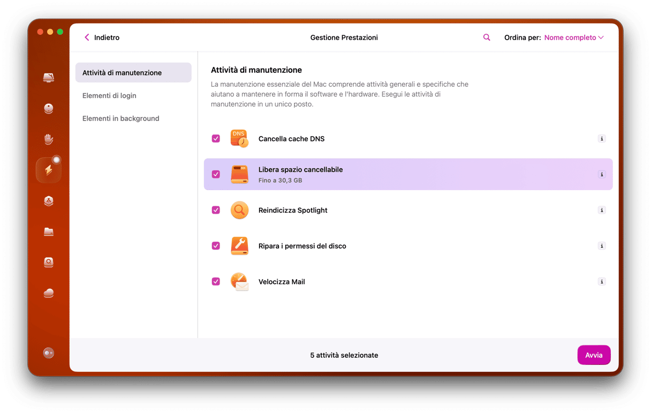651x413 pixels.
Task: Show info for Ripara i permessi del disco
Action: [x=602, y=246]
